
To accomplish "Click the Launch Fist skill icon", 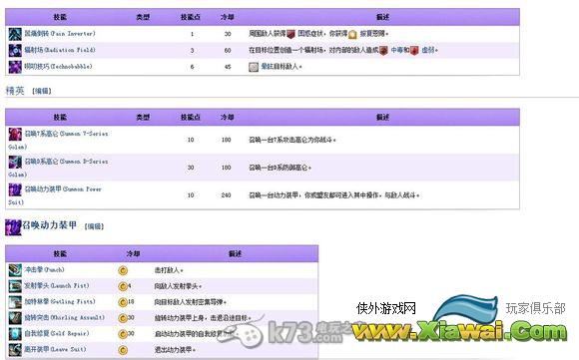I will click(x=15, y=286).
